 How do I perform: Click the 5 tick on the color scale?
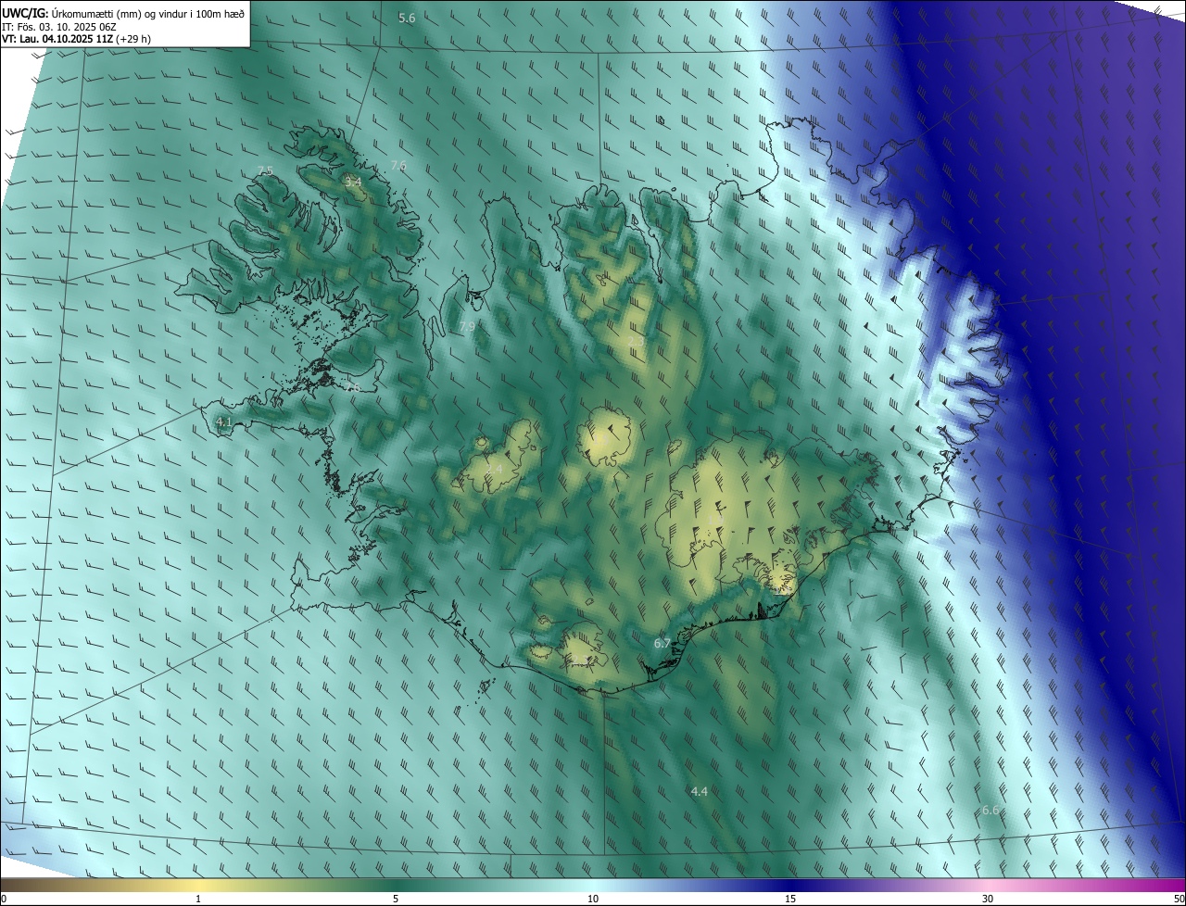[396, 899]
